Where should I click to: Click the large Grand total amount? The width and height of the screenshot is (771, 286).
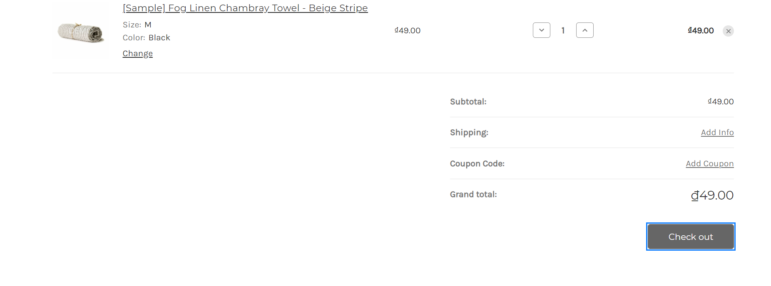712,195
